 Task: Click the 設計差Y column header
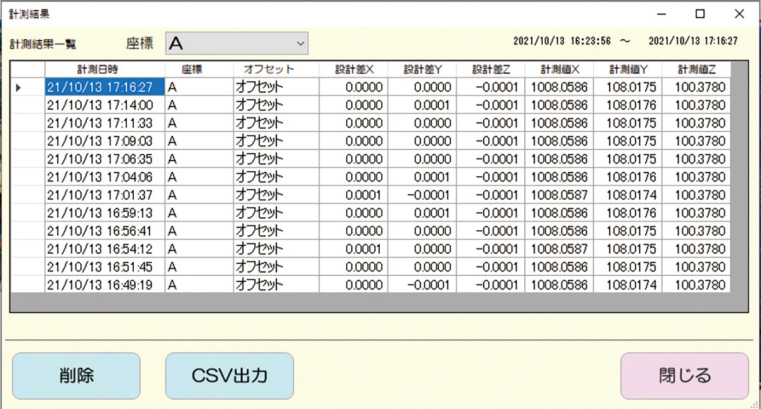point(422,70)
